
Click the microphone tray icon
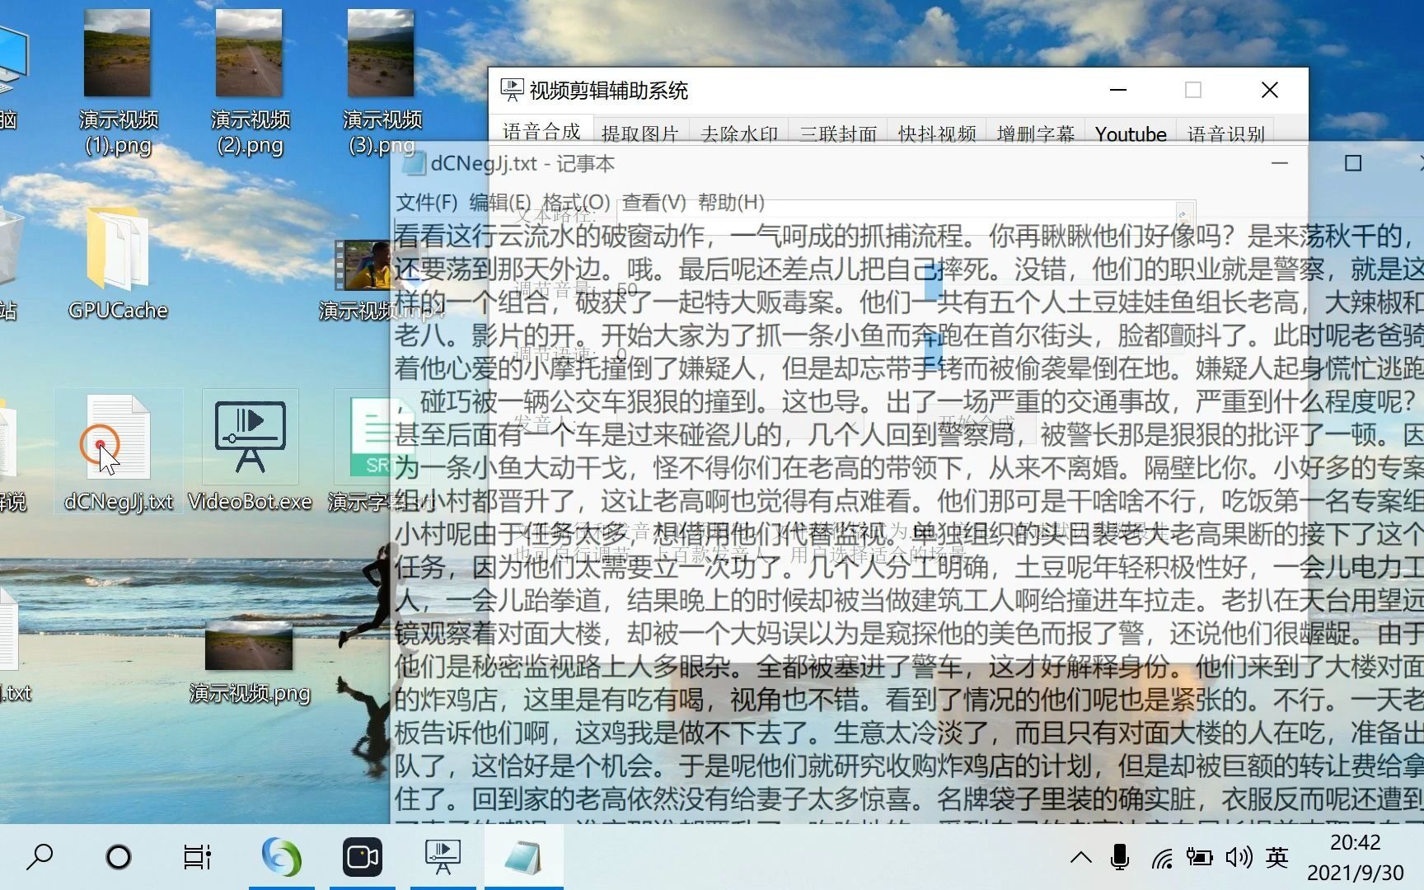[1119, 858]
